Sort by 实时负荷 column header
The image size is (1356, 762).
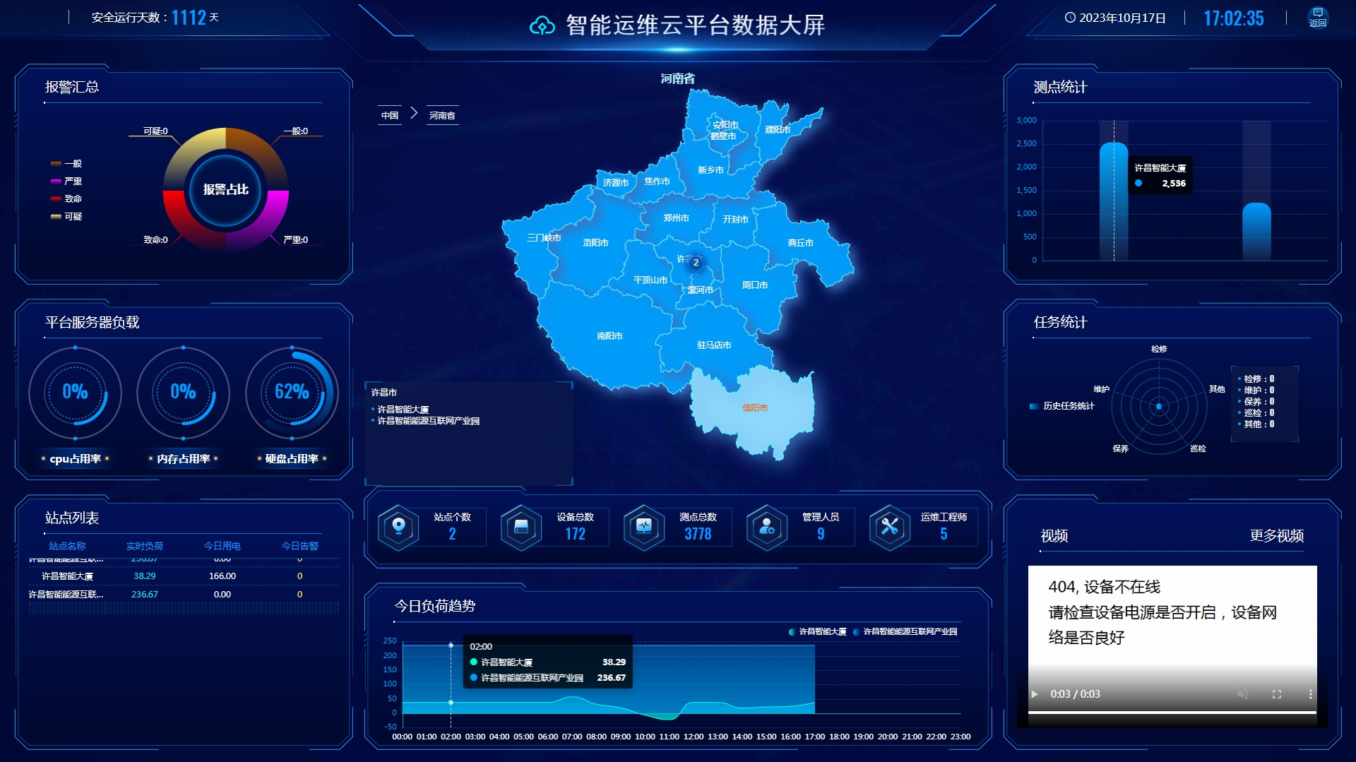[x=145, y=546]
